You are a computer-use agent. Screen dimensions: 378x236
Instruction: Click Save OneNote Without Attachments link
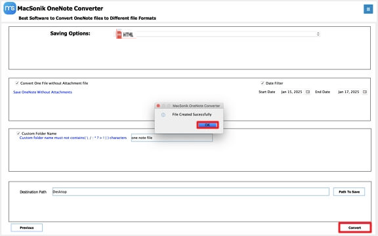pyautogui.click(x=43, y=92)
